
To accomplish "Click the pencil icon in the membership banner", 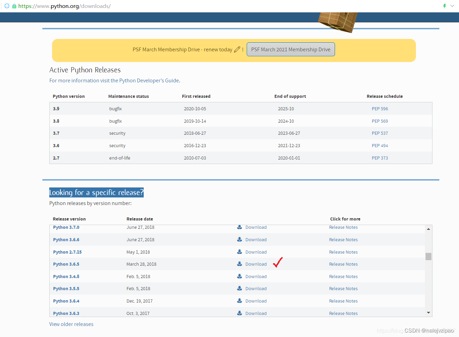I will pyautogui.click(x=237, y=50).
